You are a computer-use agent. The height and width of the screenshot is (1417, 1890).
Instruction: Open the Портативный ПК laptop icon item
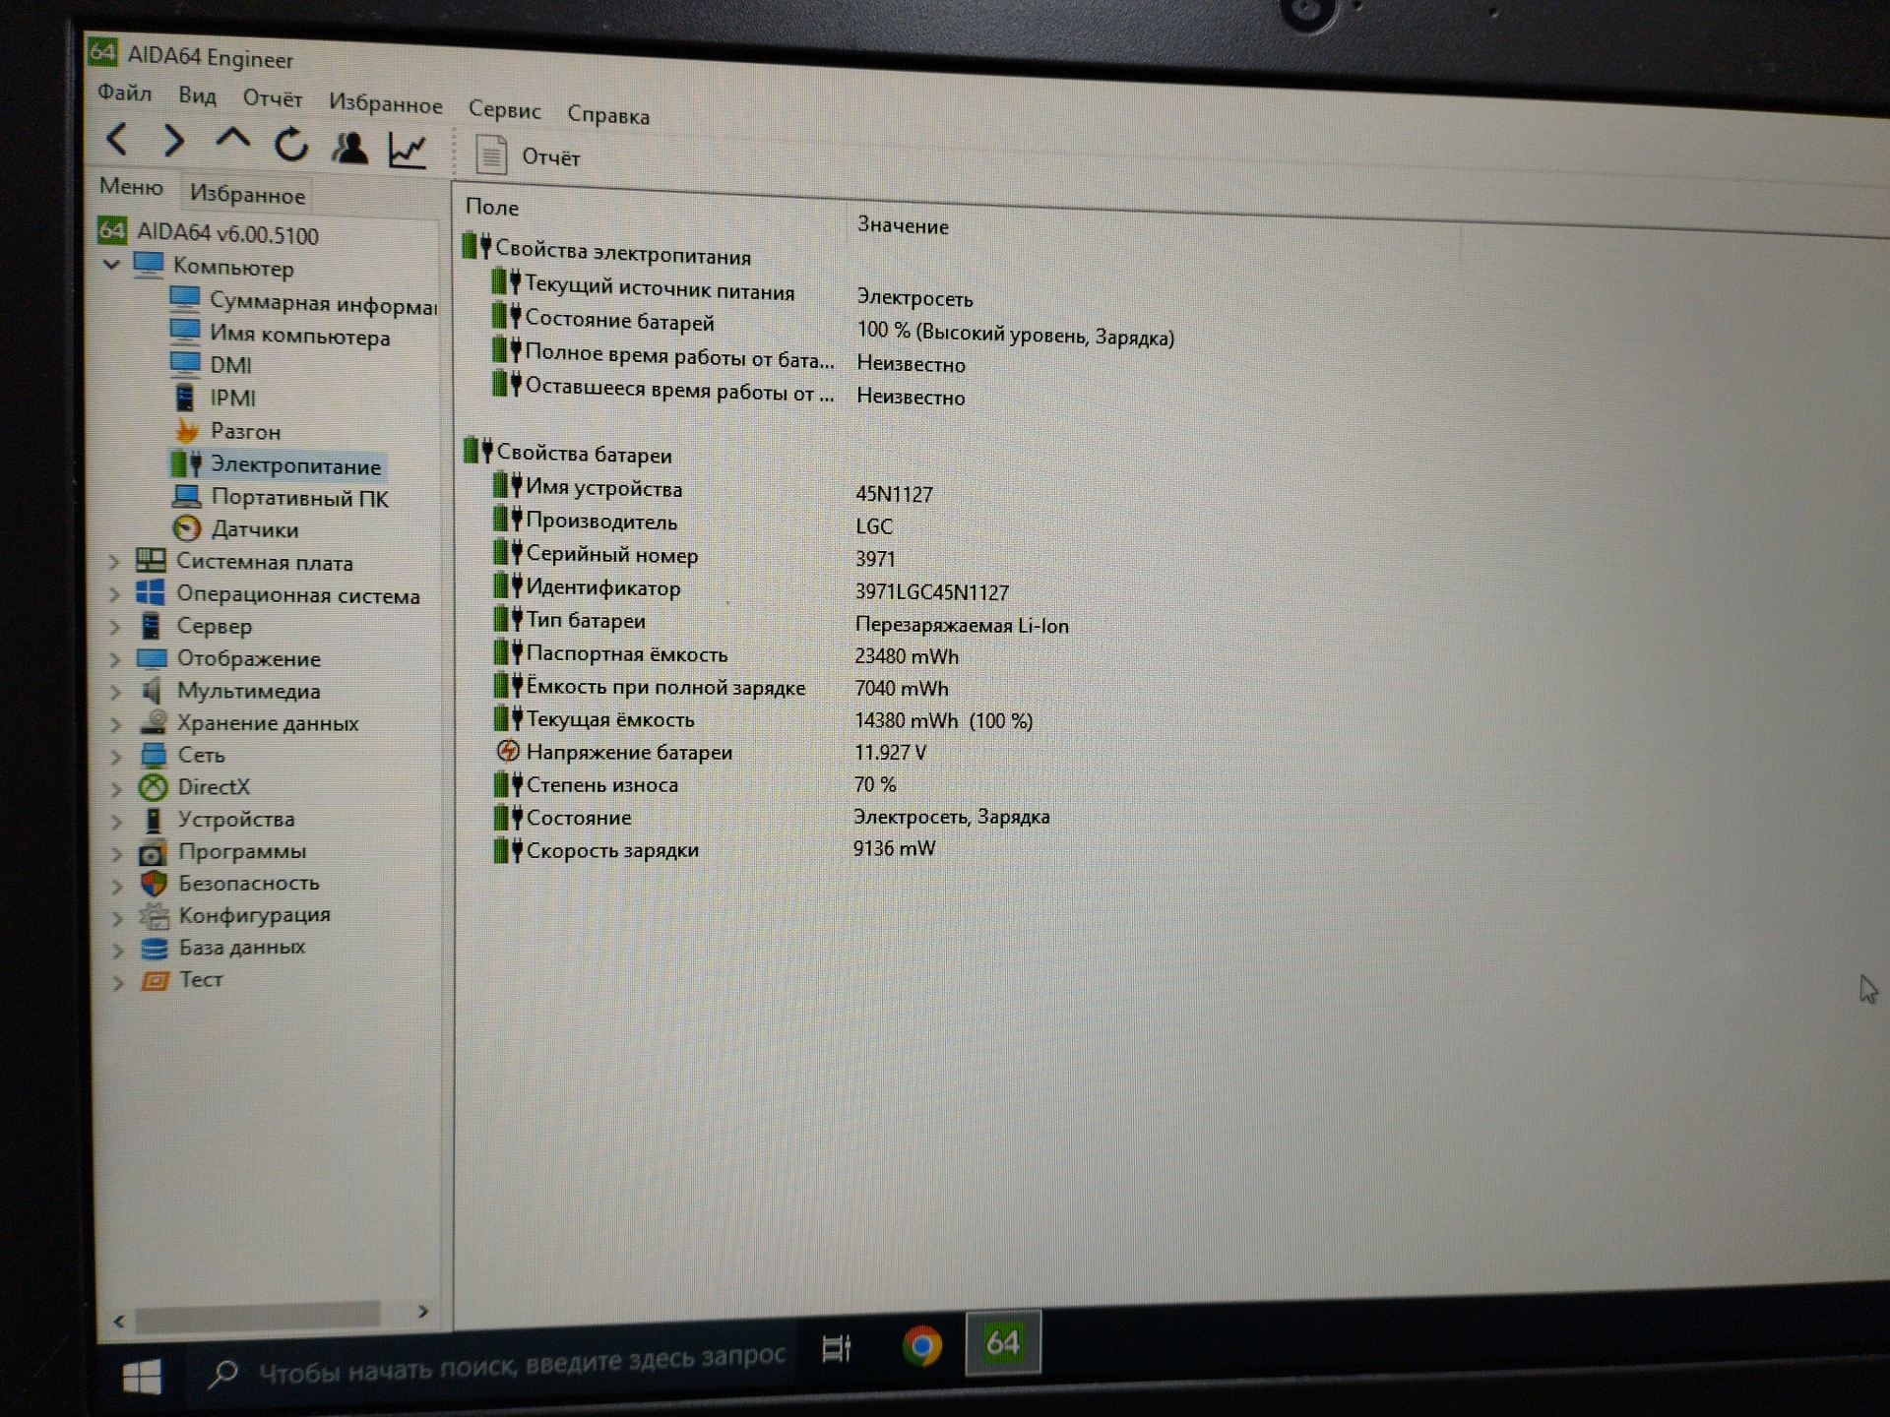[x=187, y=496]
